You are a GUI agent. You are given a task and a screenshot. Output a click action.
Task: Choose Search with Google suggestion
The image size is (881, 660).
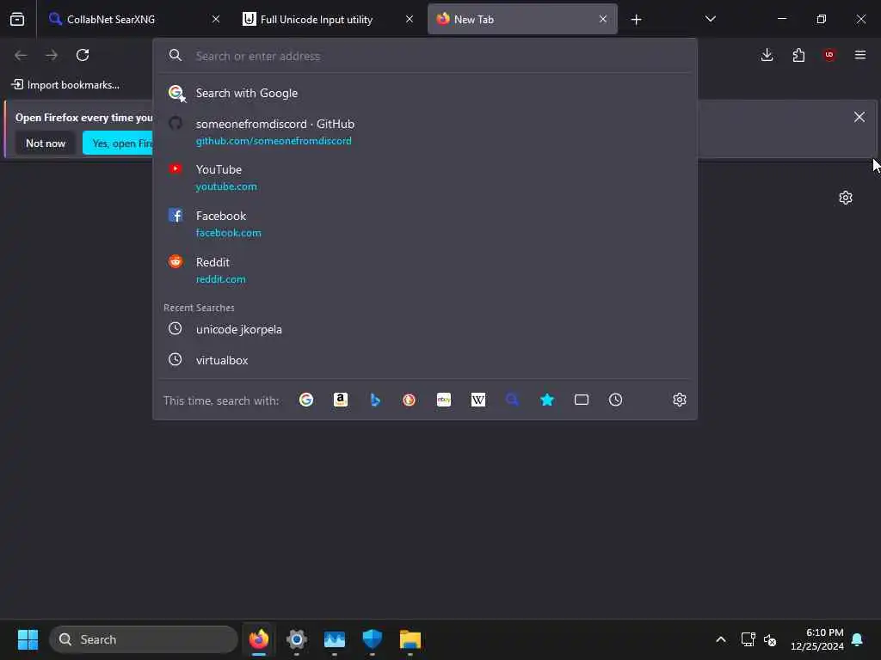(x=425, y=93)
